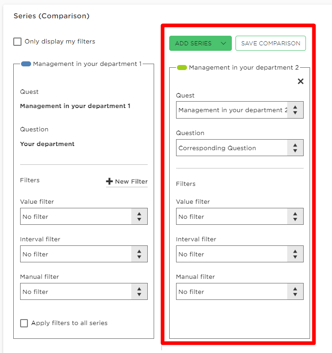Open series 2 Value filter dropdown

coord(240,217)
